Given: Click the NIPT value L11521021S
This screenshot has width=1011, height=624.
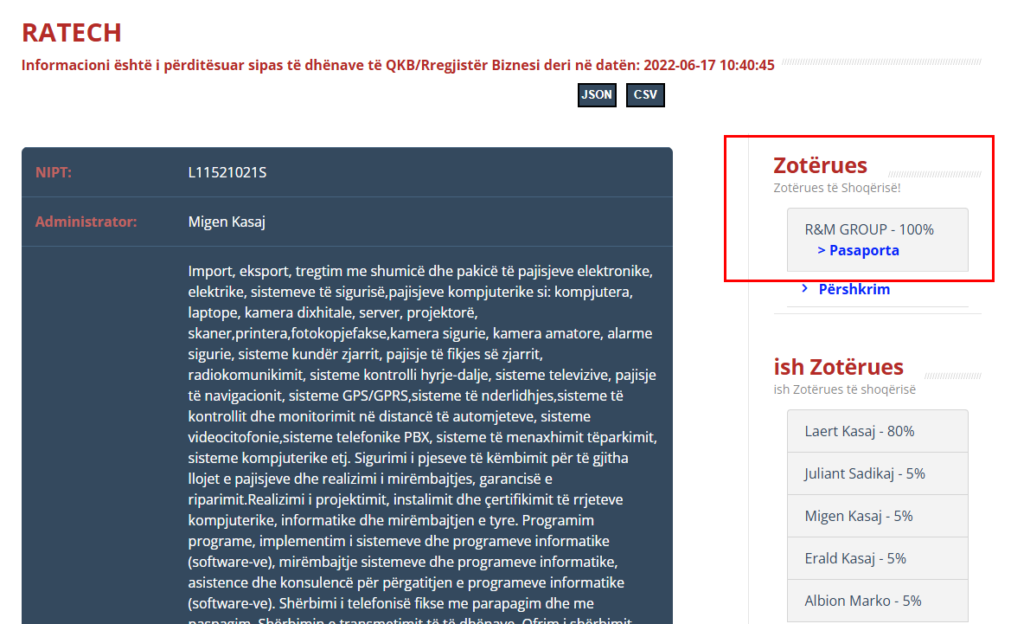Looking at the screenshot, I should (227, 172).
